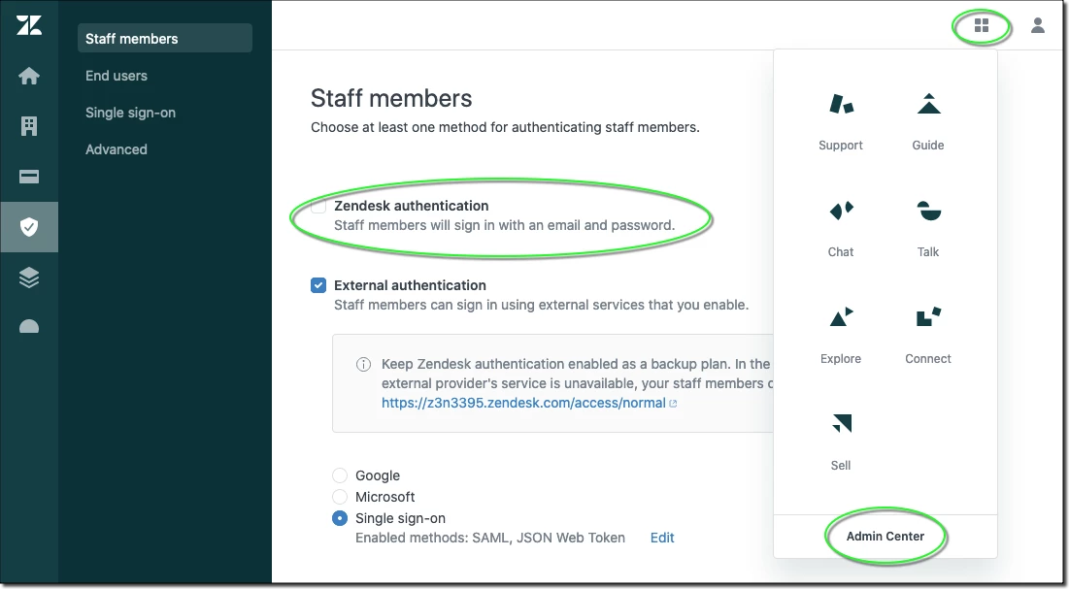Toggle the Zendesk products grid icon

981,26
